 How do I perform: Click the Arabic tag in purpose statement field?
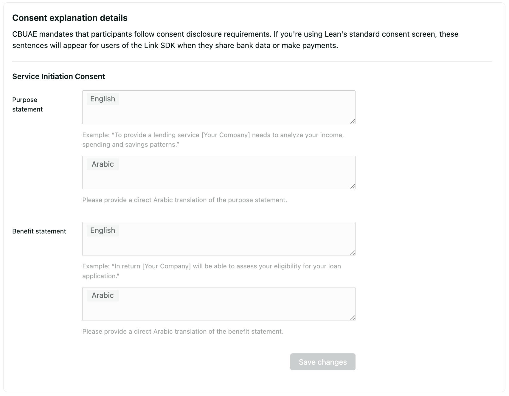(103, 164)
